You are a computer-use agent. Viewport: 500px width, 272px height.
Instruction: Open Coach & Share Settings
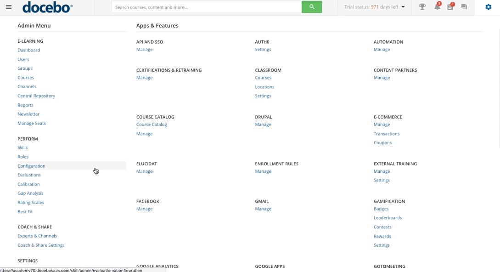pos(41,245)
